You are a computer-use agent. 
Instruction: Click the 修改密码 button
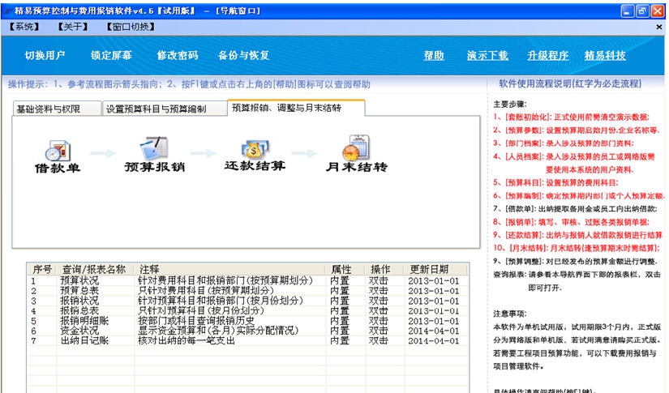(178, 55)
